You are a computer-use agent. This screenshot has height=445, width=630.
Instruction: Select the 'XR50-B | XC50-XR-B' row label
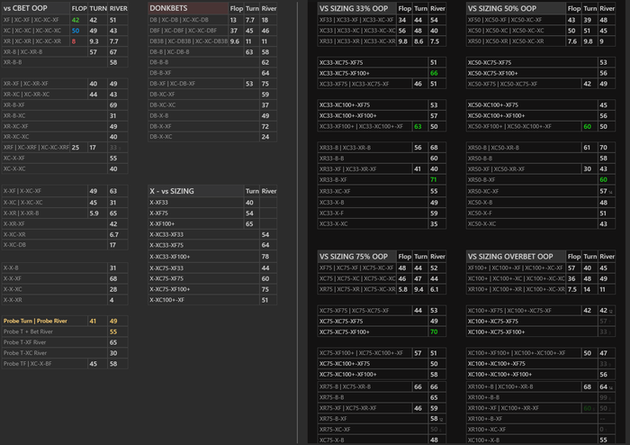[493, 148]
